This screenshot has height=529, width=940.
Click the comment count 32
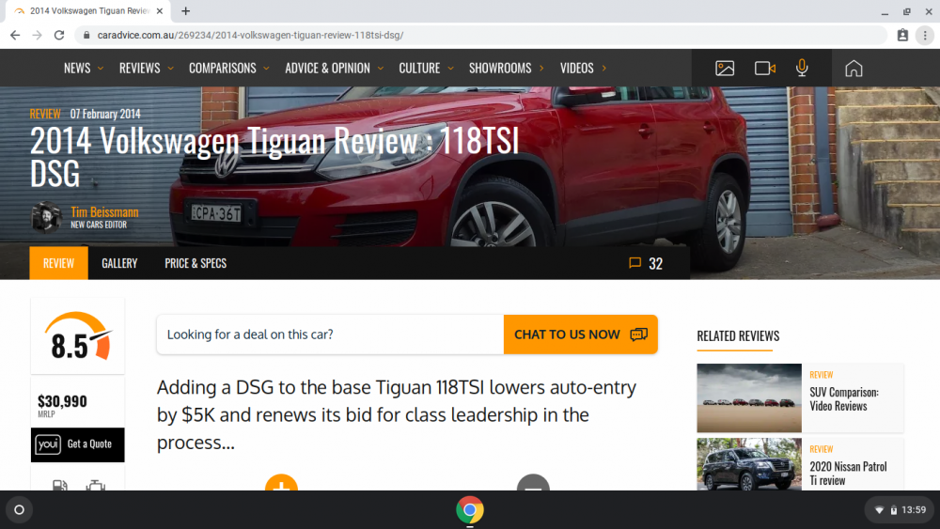point(655,264)
